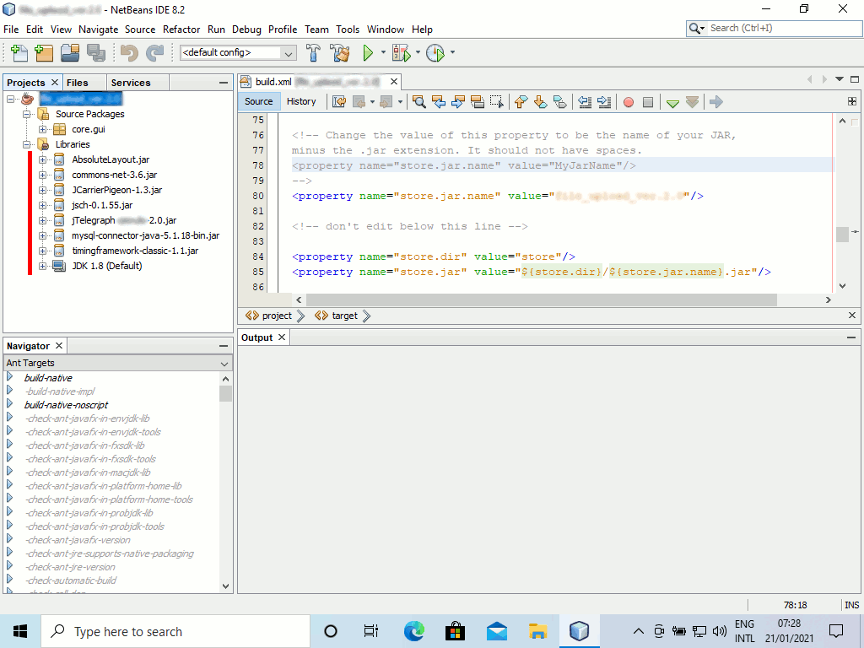Screen dimensions: 864x648
Task: Click Shift Line Right icon
Action: point(604,102)
